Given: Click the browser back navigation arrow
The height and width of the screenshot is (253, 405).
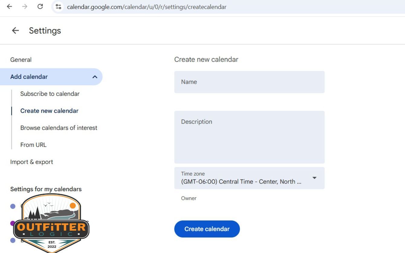Looking at the screenshot, I should pos(9,7).
